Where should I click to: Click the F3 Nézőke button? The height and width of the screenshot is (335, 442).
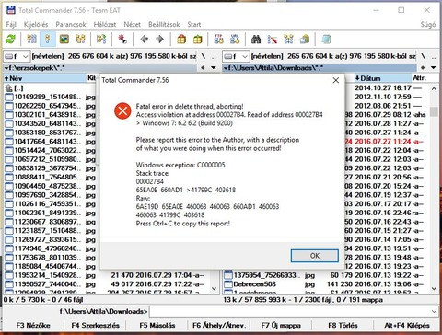pyautogui.click(x=33, y=326)
